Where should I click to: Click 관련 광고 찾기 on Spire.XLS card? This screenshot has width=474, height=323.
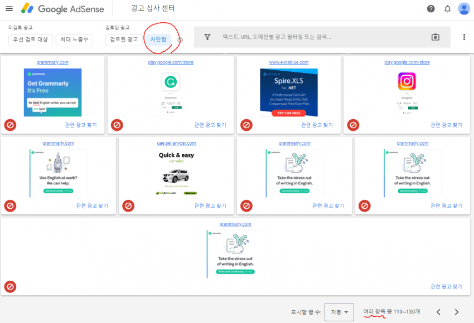click(x=317, y=125)
